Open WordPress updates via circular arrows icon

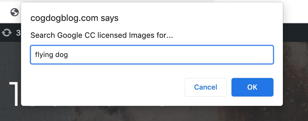tap(7, 33)
